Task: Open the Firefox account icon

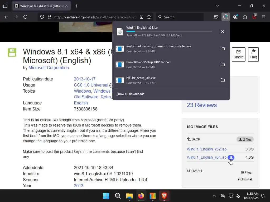Action: click(235, 17)
